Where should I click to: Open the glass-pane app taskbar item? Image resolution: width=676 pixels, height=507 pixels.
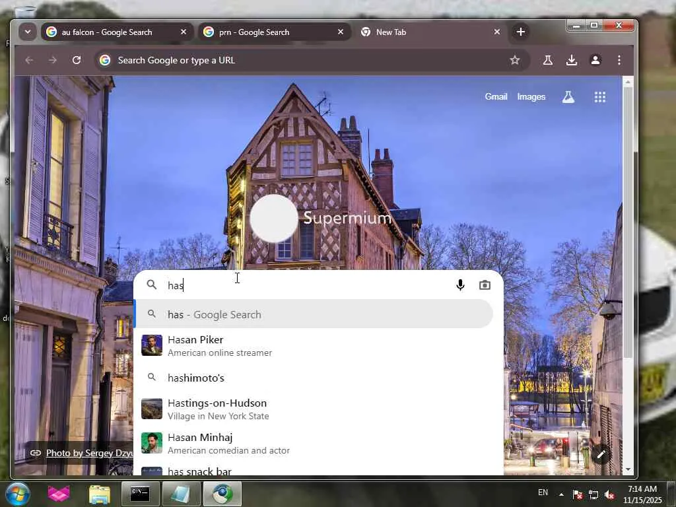(181, 494)
